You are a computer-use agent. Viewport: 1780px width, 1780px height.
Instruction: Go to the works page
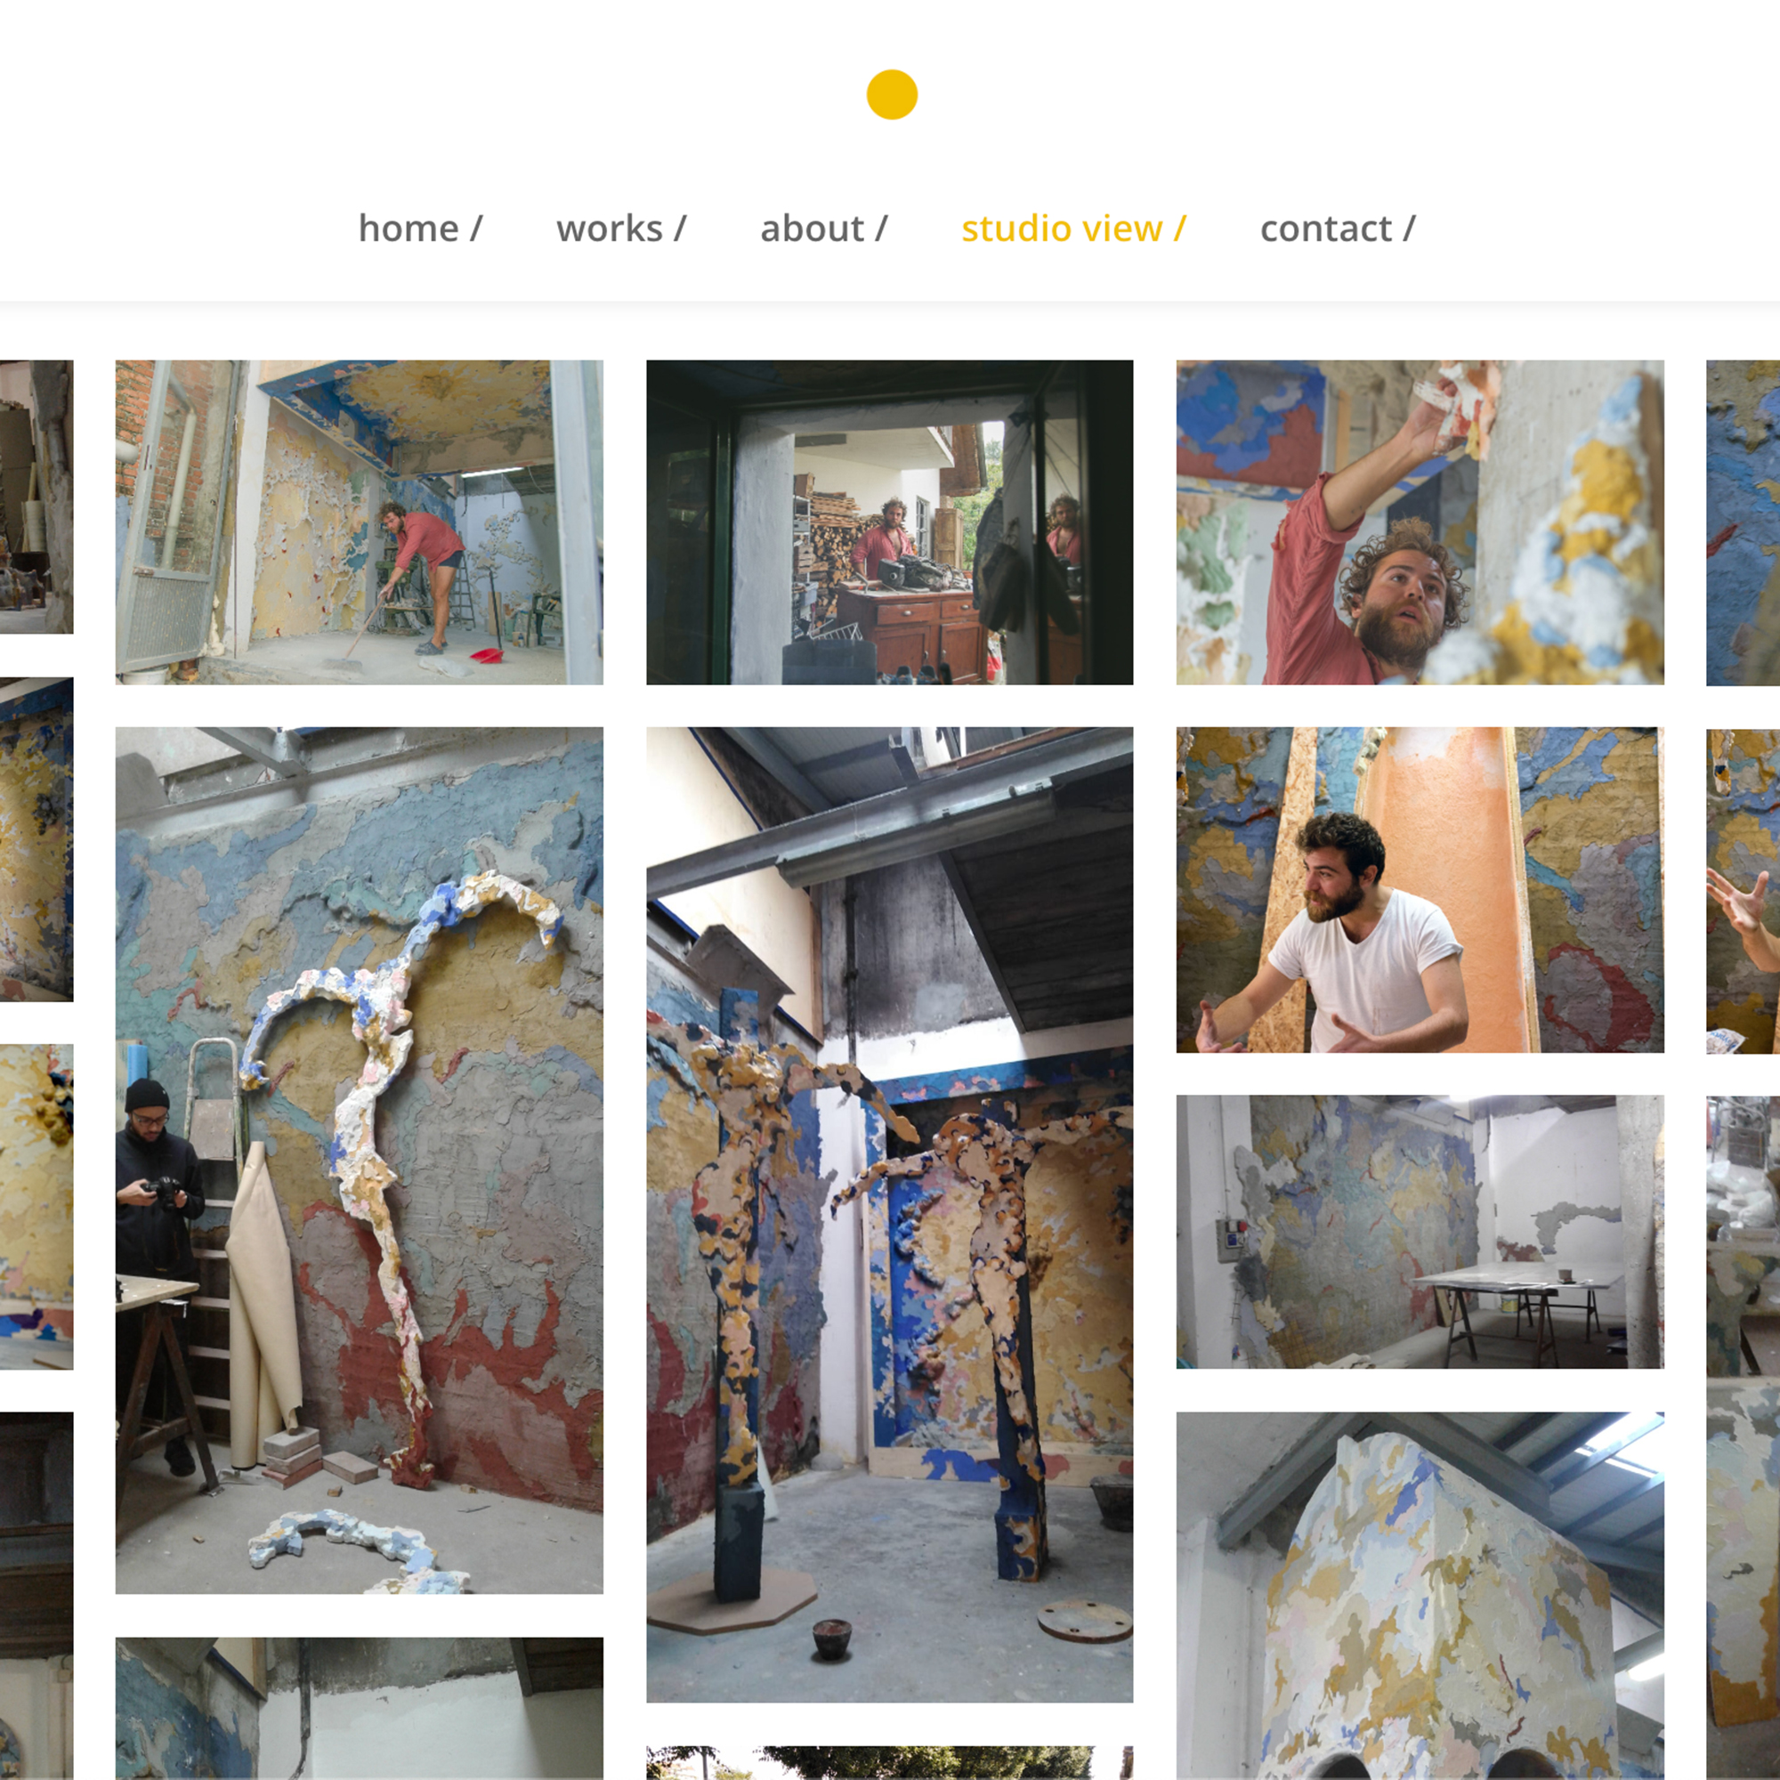coord(621,229)
